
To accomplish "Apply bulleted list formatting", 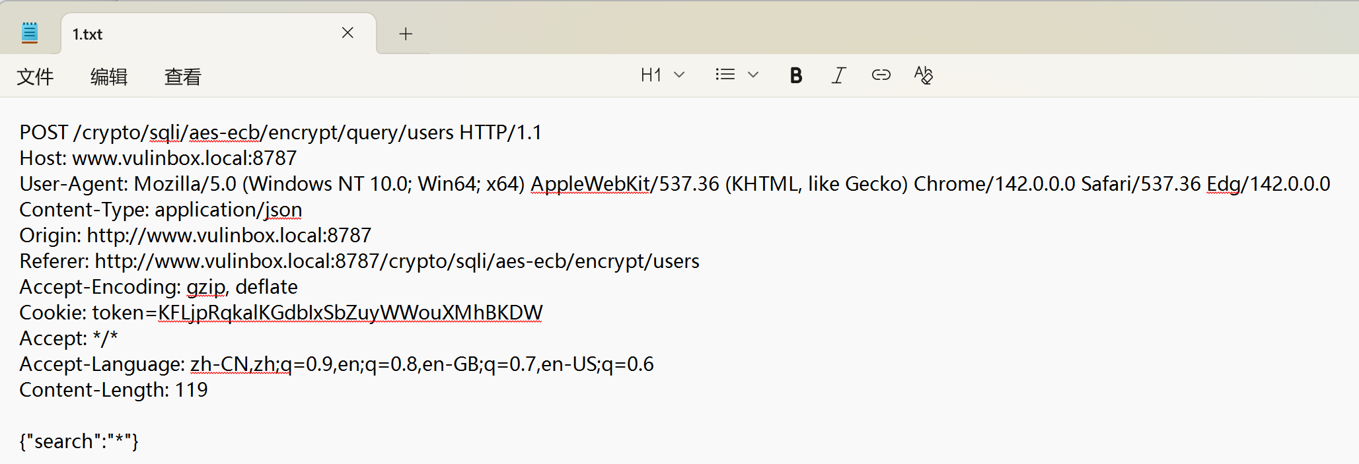I will pyautogui.click(x=724, y=75).
